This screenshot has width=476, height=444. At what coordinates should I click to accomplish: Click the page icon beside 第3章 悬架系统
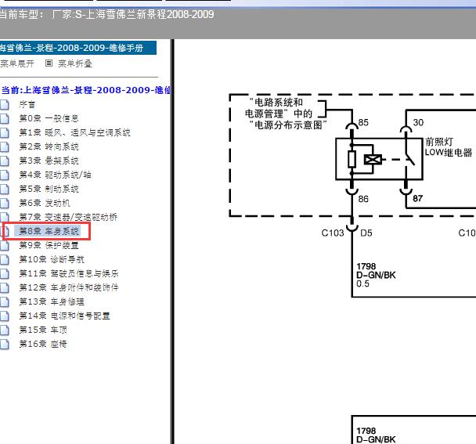[x=4, y=161]
